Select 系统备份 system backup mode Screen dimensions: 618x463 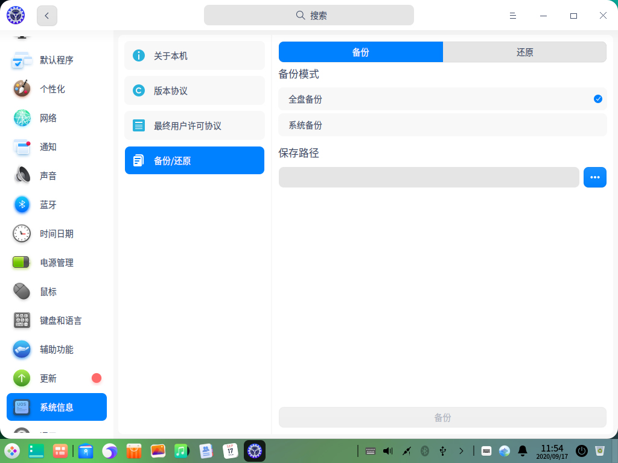pos(442,124)
